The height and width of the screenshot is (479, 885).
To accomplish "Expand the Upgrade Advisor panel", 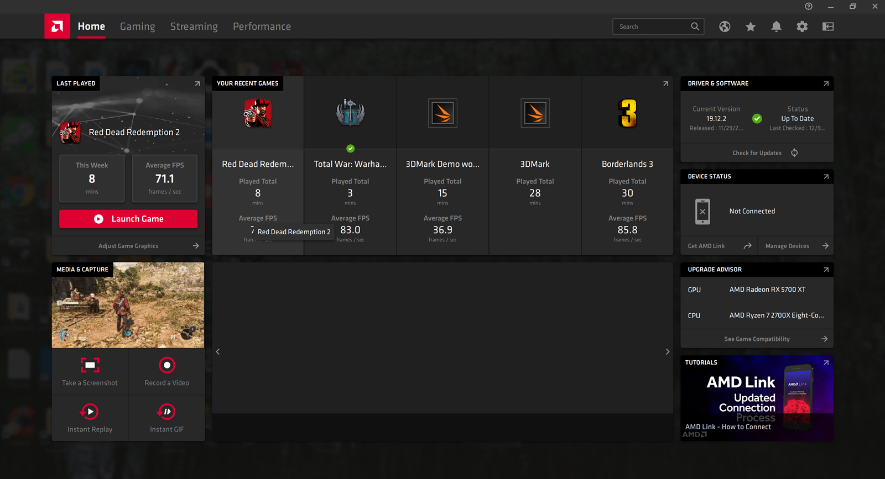I will (826, 270).
